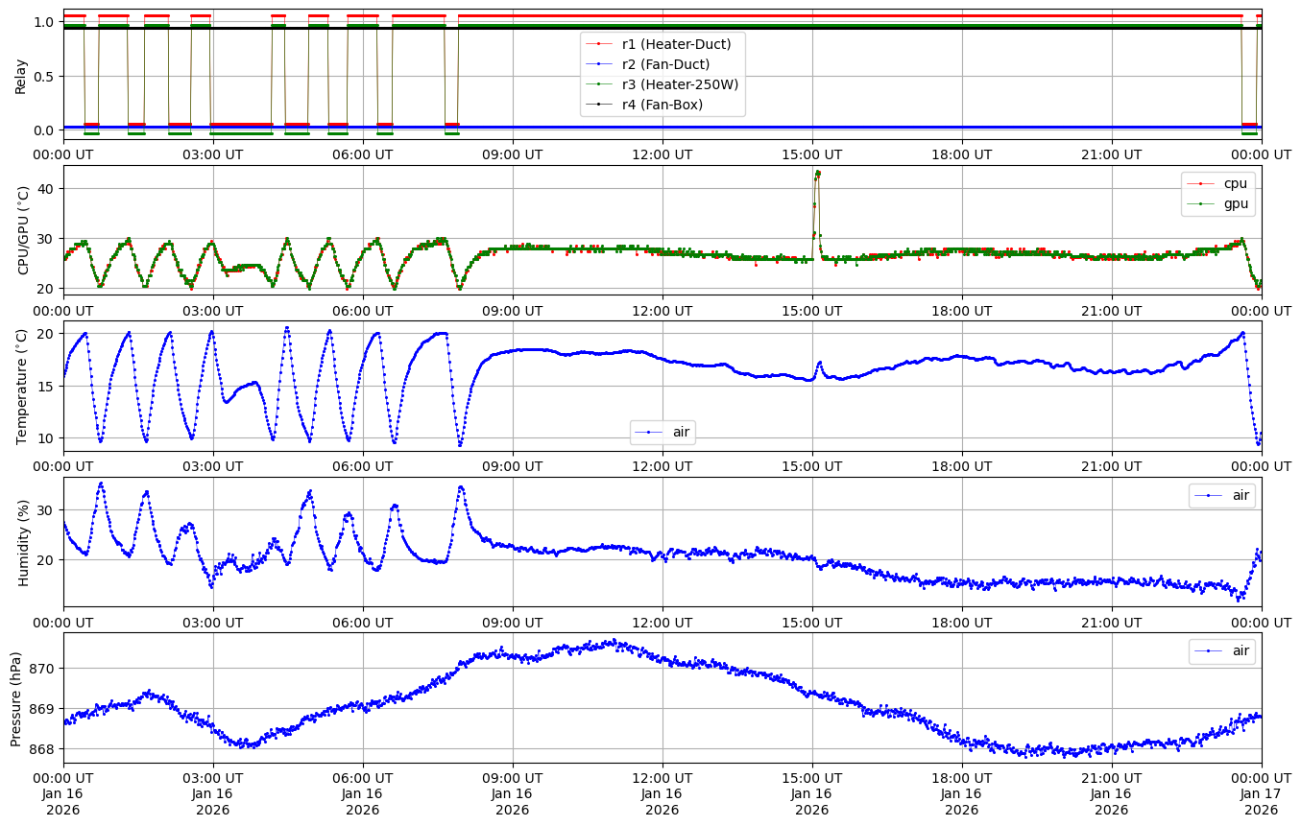Click the air legend in the Temperature plot
This screenshot has width=1301, height=826.
(681, 433)
